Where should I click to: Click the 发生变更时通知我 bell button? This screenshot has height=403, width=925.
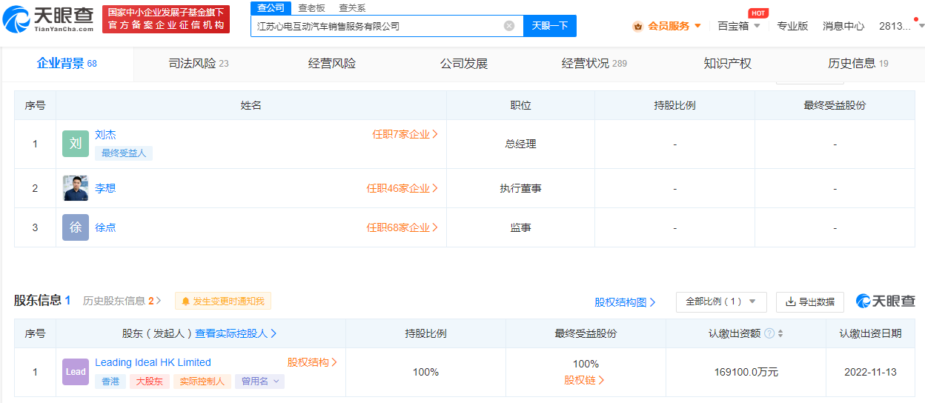[223, 301]
